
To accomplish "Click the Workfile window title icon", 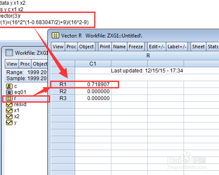I will (x=9, y=53).
